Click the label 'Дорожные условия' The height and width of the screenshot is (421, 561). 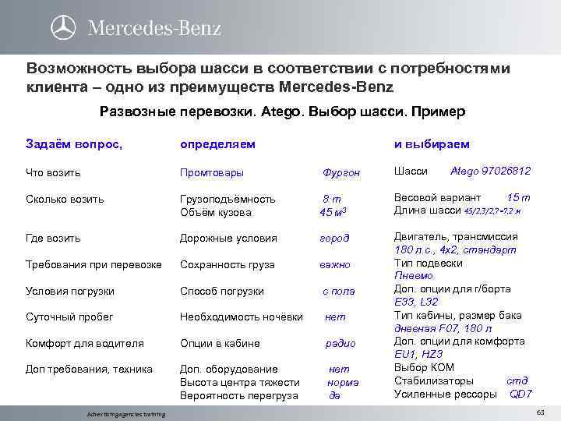(228, 238)
